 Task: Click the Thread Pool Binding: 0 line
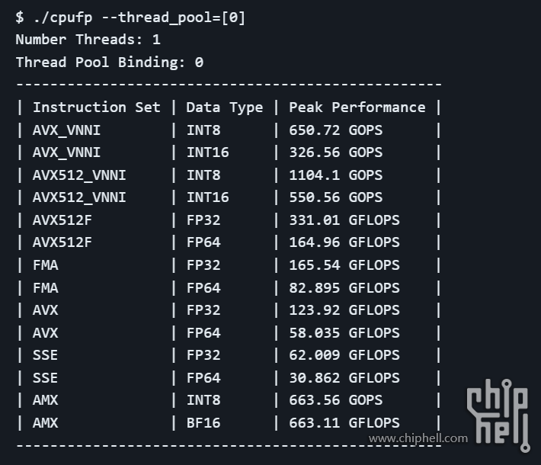click(x=110, y=63)
